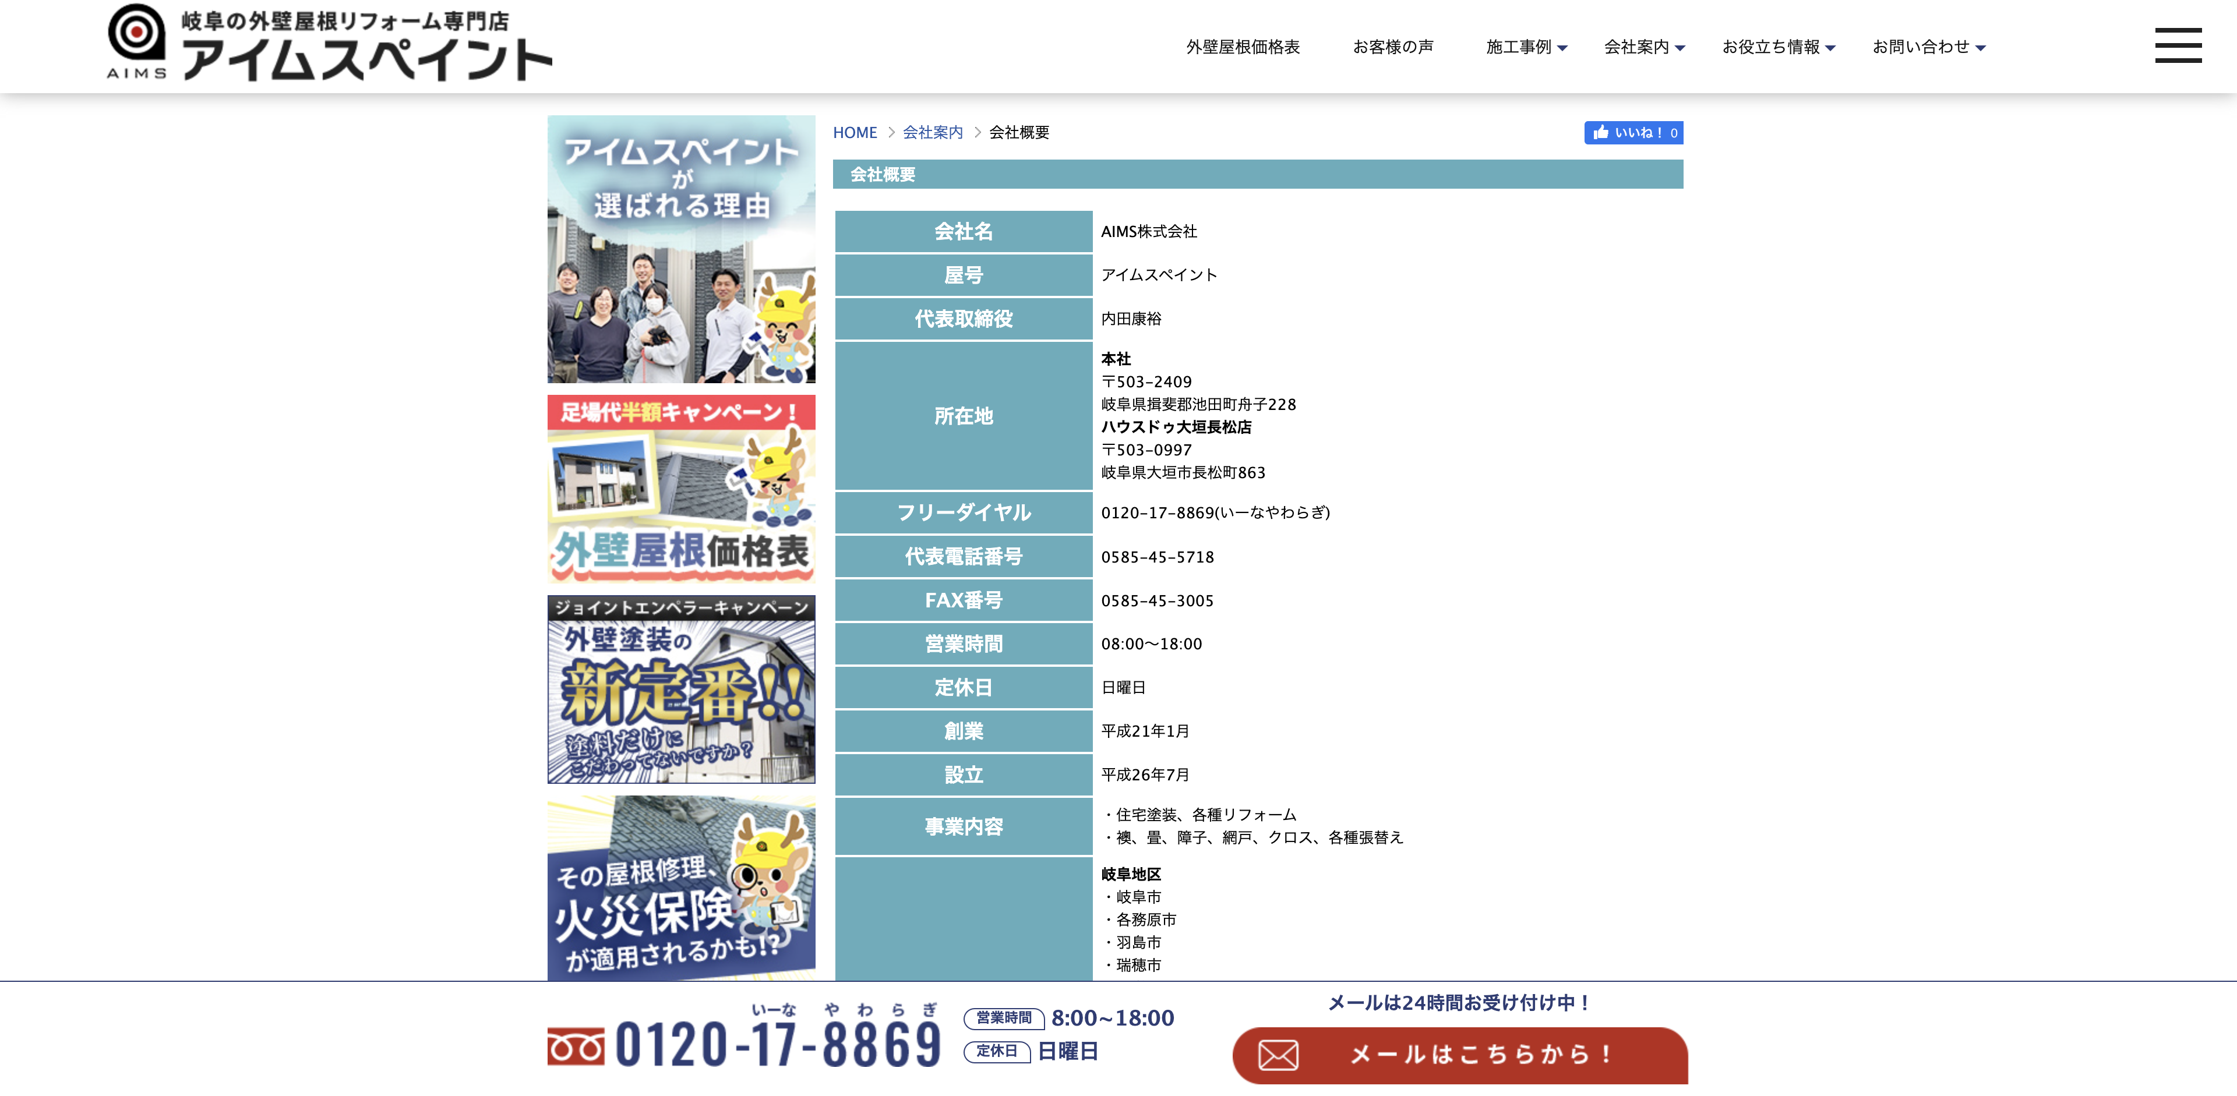The height and width of the screenshot is (1096, 2237).
Task: Click 平成21年1月 founding date
Action: [x=1145, y=731]
